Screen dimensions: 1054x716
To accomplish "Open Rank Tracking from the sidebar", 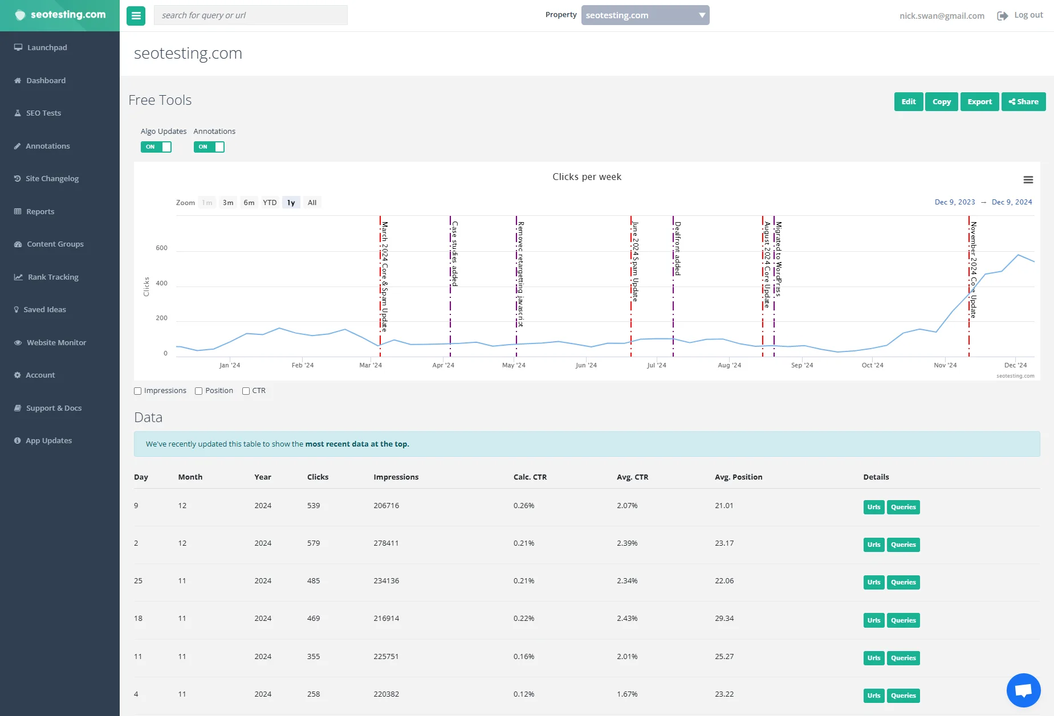I will 53,277.
